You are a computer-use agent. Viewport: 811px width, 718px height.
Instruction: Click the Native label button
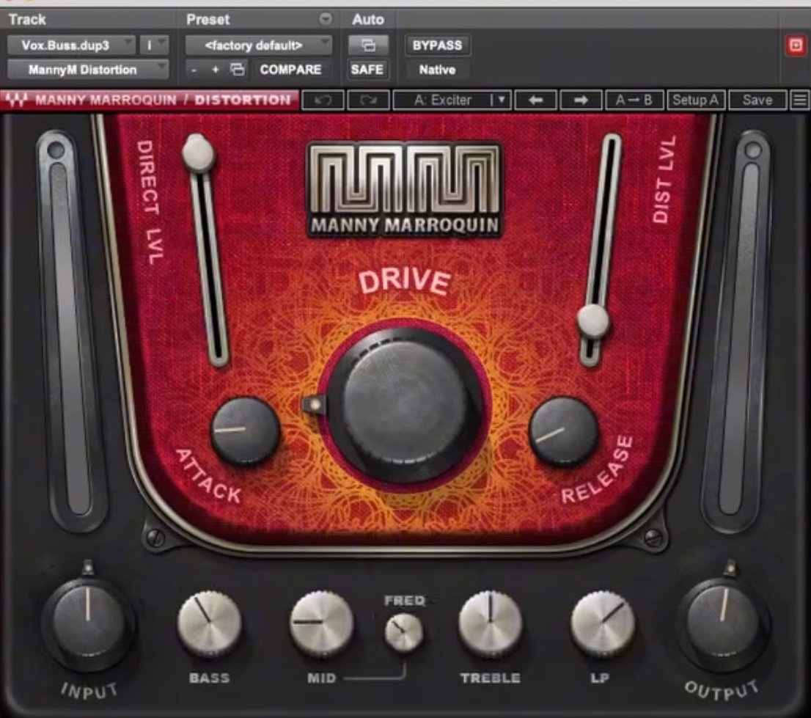pyautogui.click(x=437, y=70)
